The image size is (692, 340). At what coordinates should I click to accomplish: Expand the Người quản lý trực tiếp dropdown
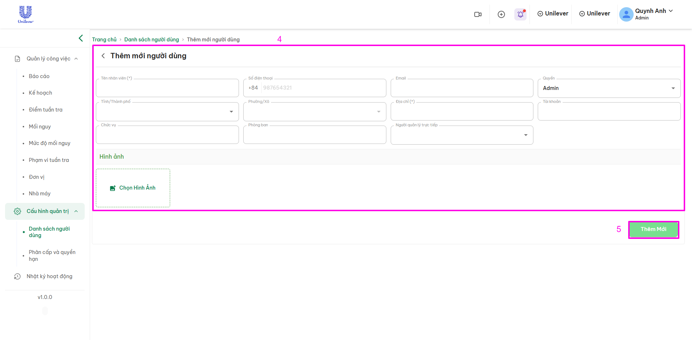coord(462,135)
